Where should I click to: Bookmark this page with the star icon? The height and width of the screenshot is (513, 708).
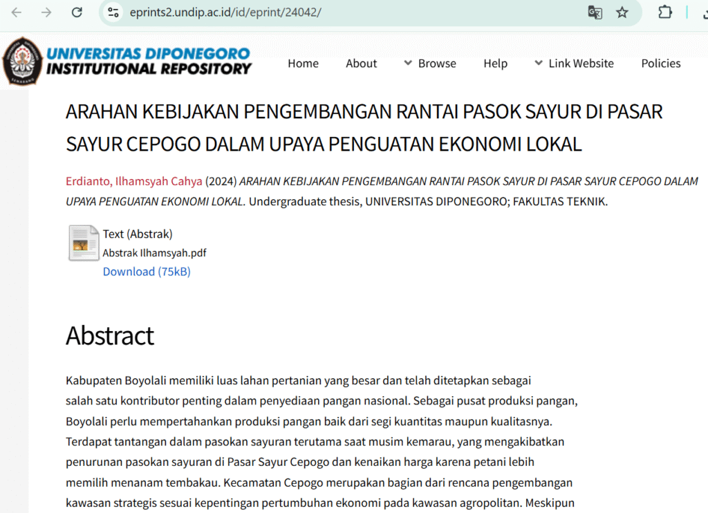coord(622,12)
